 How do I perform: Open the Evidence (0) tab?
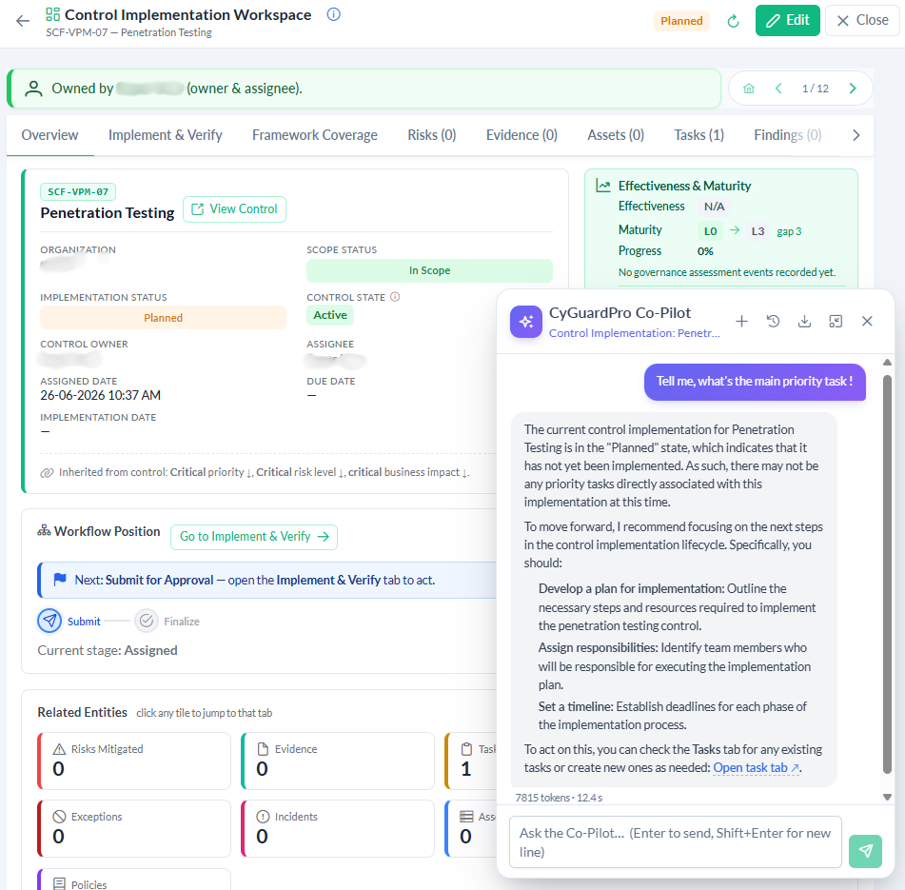pyautogui.click(x=521, y=135)
